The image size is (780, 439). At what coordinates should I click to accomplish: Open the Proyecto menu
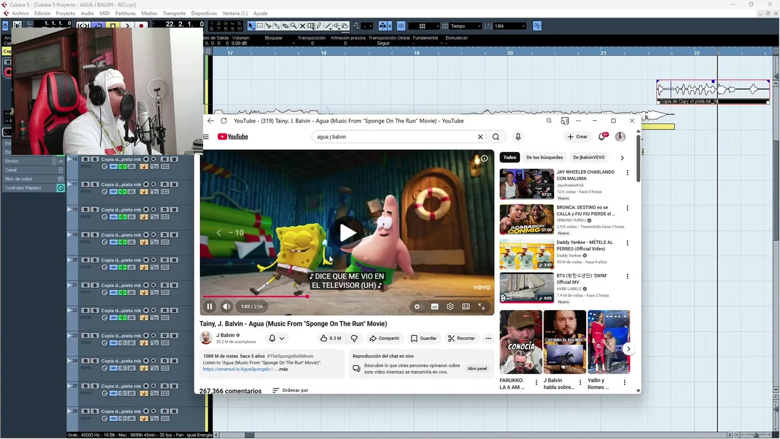(65, 13)
